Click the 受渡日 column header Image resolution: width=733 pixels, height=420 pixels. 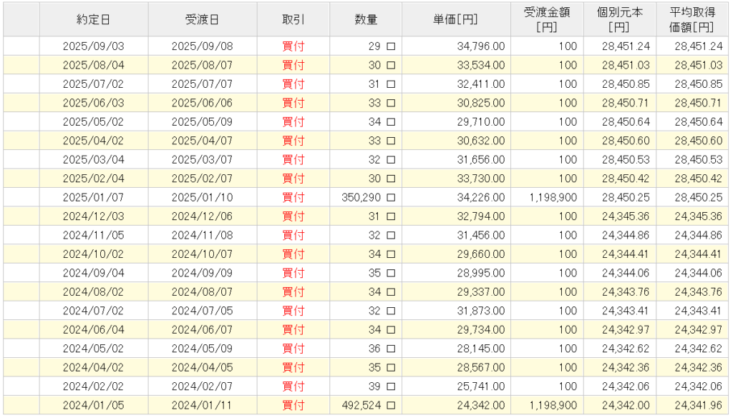pyautogui.click(x=203, y=20)
